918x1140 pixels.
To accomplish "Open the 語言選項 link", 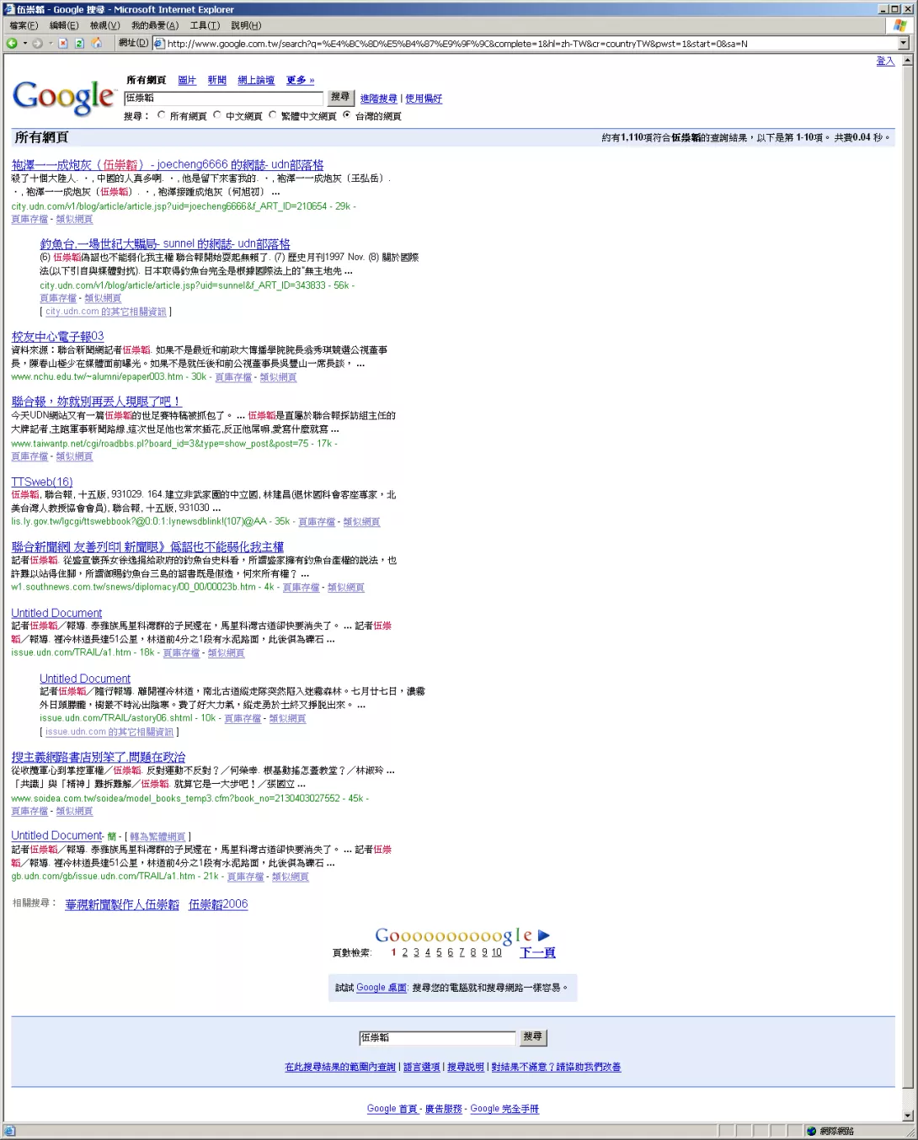I will click(x=422, y=1067).
